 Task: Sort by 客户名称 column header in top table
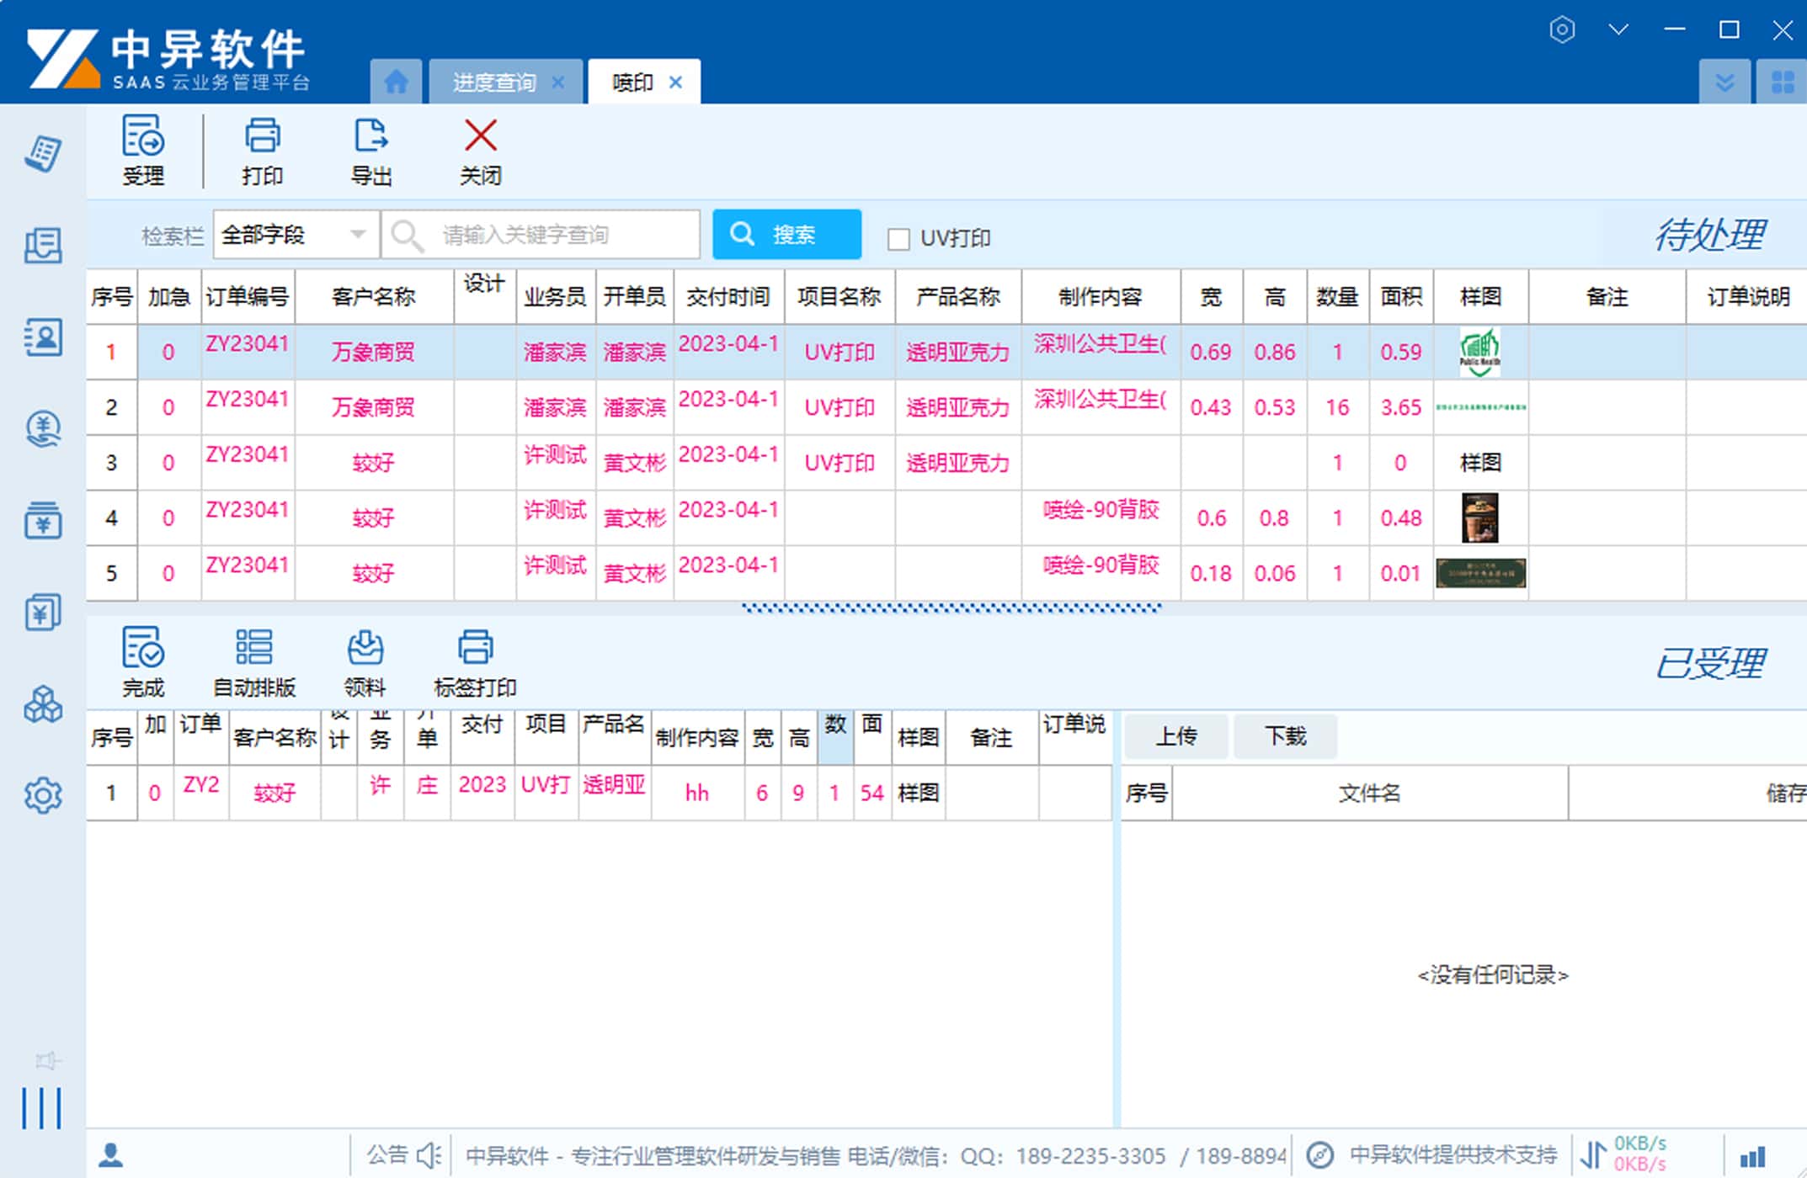pyautogui.click(x=373, y=297)
